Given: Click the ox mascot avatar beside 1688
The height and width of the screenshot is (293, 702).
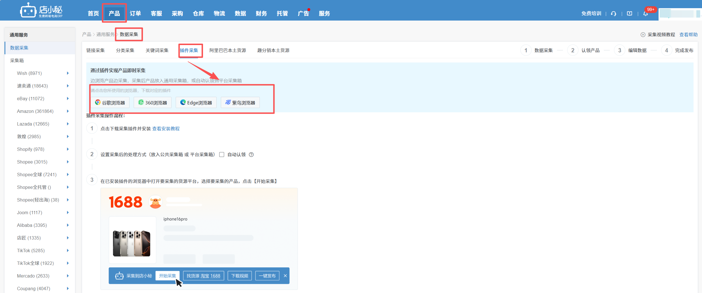Looking at the screenshot, I should (x=155, y=202).
